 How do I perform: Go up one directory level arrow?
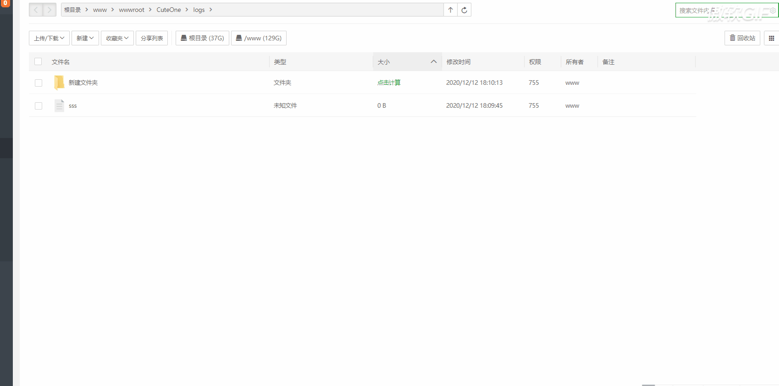pyautogui.click(x=451, y=10)
